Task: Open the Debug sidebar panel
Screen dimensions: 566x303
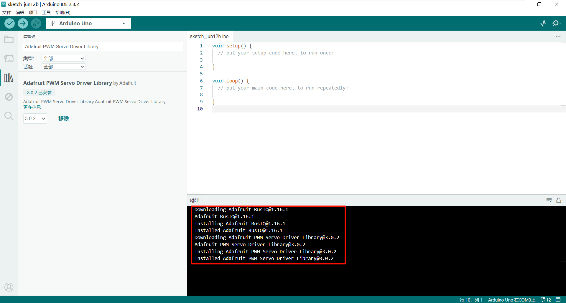Action: click(x=9, y=97)
